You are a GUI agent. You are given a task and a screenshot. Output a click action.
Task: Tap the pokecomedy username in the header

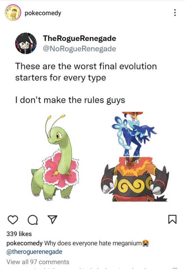click(x=43, y=13)
